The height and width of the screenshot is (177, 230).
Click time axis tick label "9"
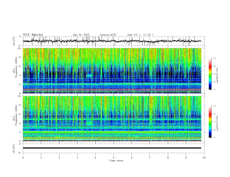[186, 158]
